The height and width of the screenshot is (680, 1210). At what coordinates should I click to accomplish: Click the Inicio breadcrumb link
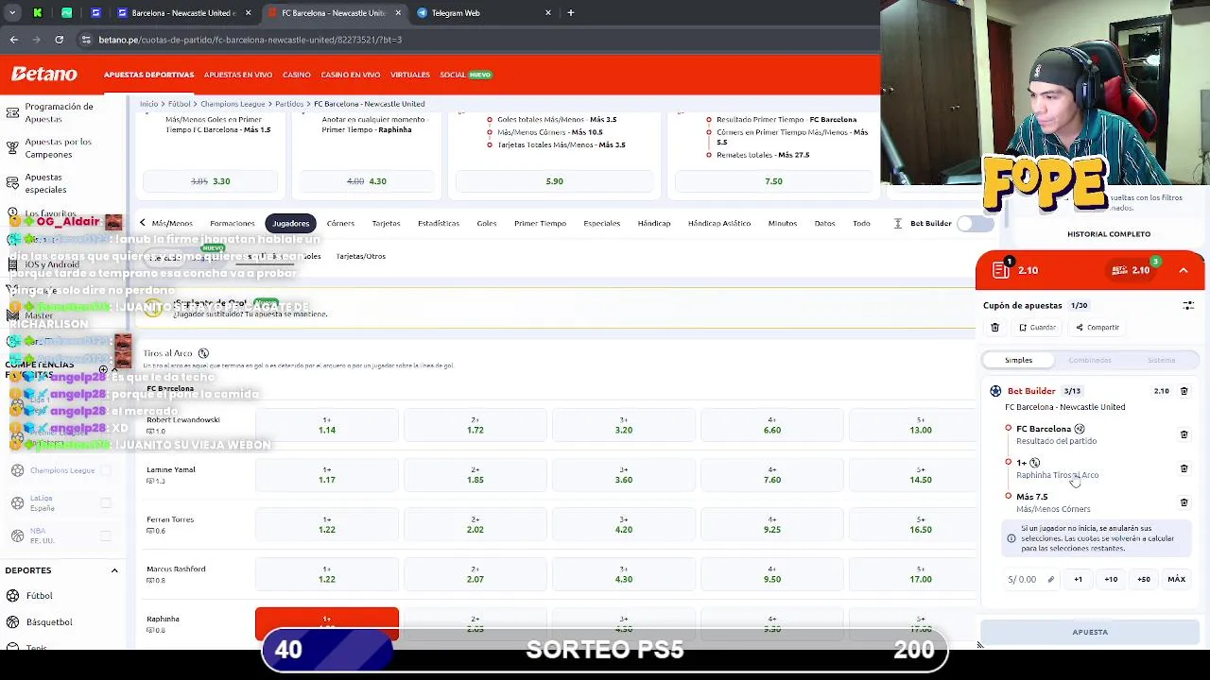coord(148,104)
